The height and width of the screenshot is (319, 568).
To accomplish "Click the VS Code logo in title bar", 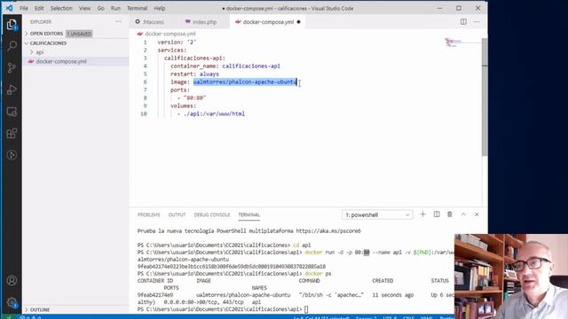I will coord(10,8).
